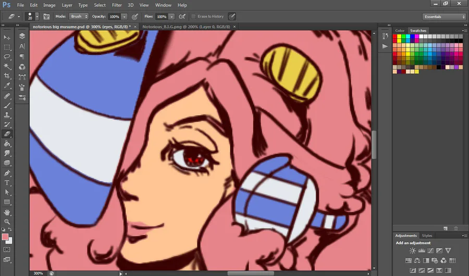Select the Lasso tool

pyautogui.click(x=7, y=57)
